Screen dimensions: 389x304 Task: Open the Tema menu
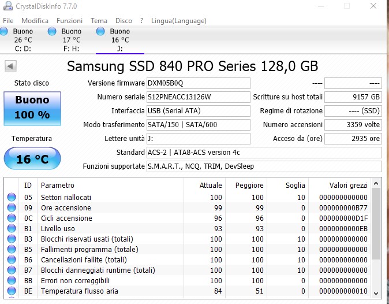coord(99,21)
